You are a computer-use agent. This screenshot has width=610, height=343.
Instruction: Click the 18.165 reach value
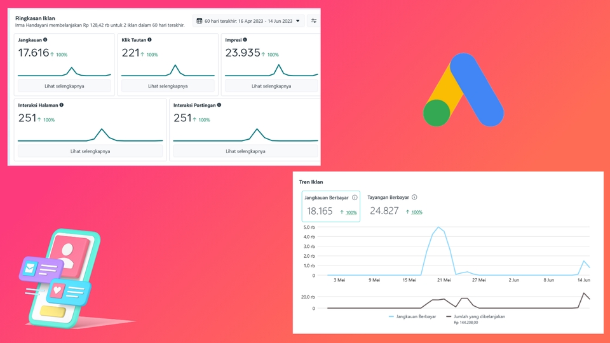320,211
